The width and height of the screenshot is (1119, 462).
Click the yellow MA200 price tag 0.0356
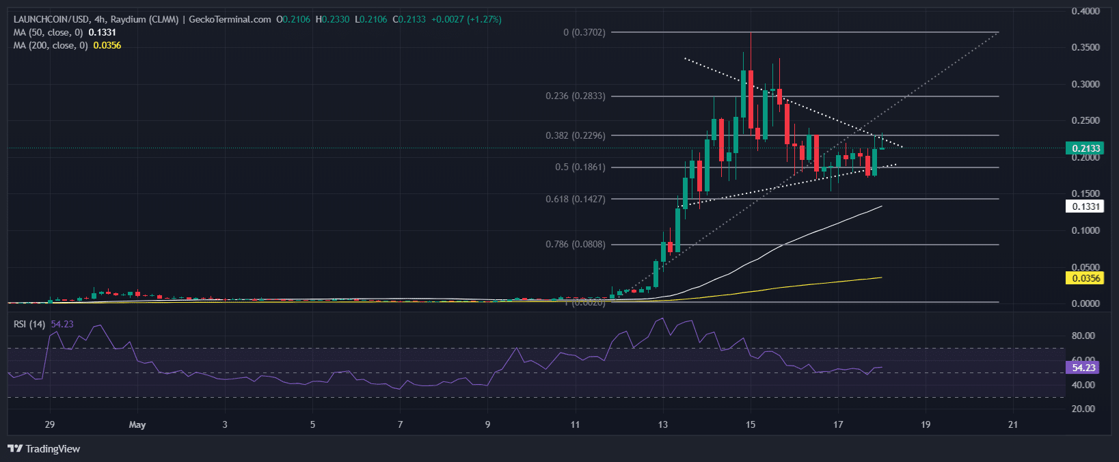pyautogui.click(x=1085, y=278)
